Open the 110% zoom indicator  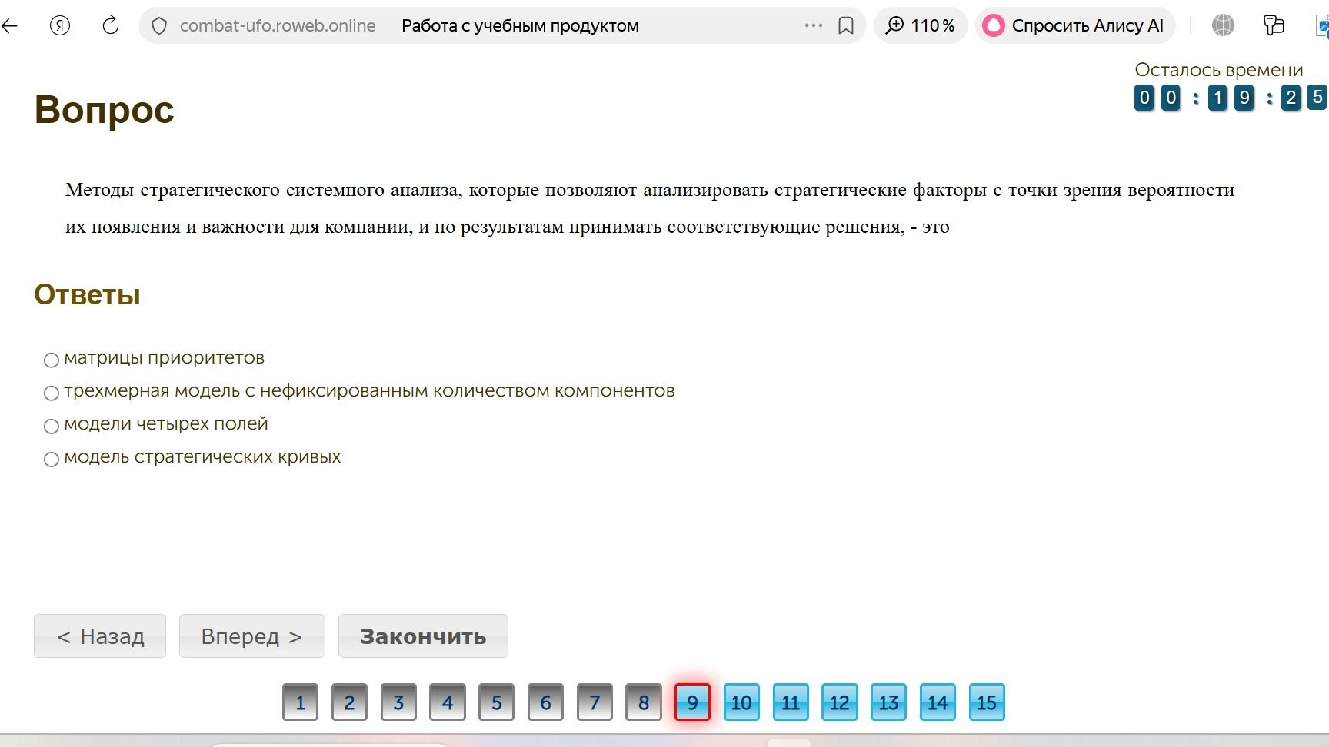(x=921, y=26)
